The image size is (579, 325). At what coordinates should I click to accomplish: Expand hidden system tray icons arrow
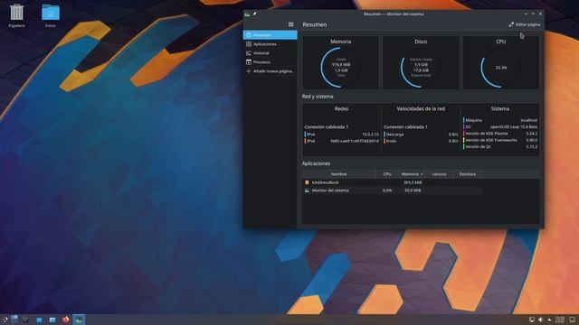click(x=549, y=320)
